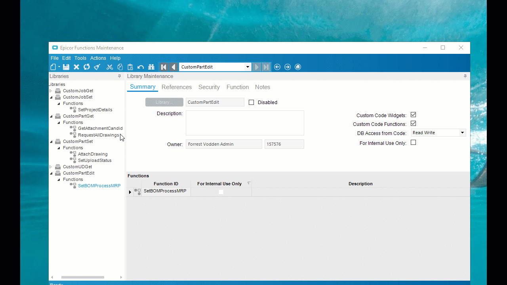Click the Back circular arrow icon

(x=277, y=67)
